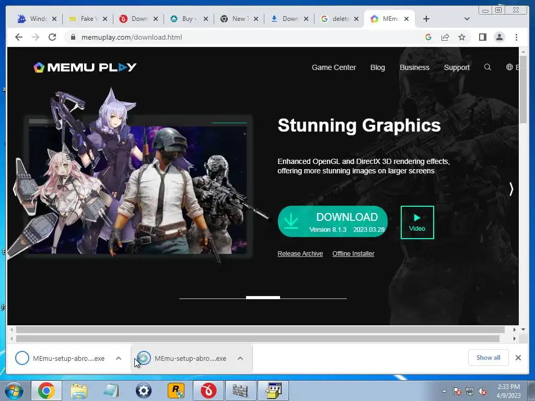
Task: Click the scroll-down arrow of the page
Action: [x=523, y=329]
